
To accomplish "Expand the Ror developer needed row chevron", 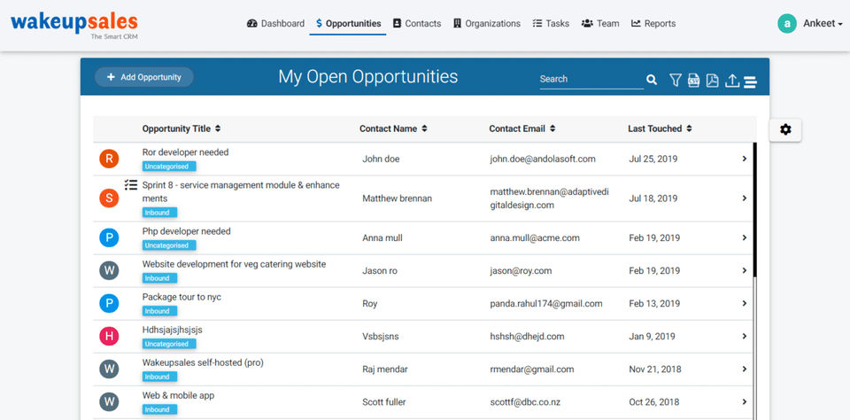I will tap(745, 159).
